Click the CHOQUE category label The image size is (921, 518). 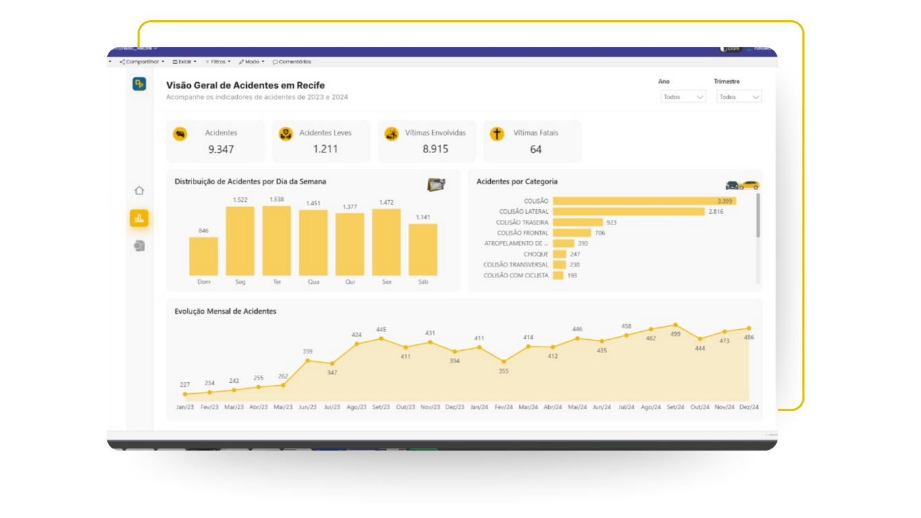tap(536, 254)
